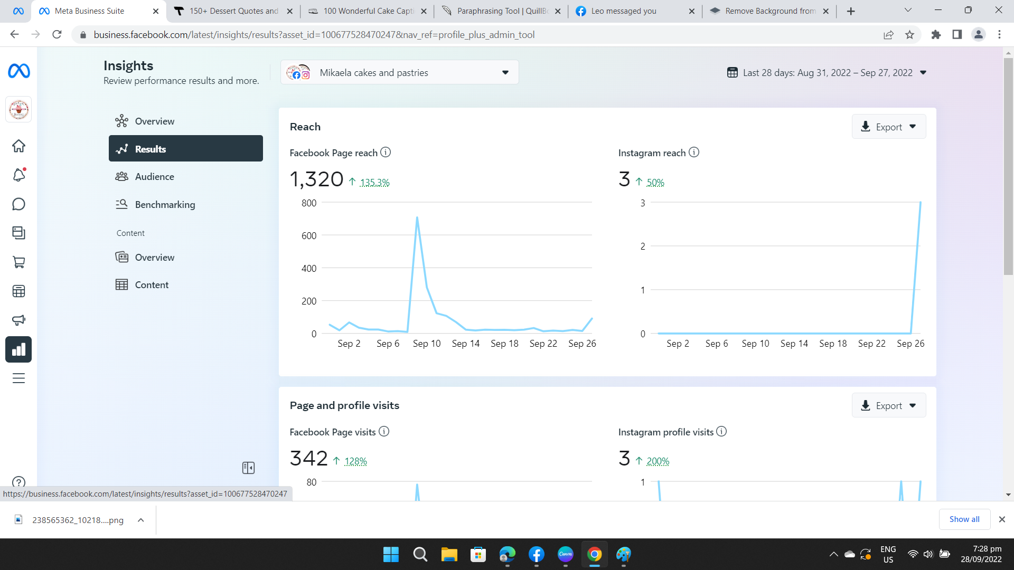This screenshot has width=1014, height=570.
Task: Click Facebook Page reach info icon
Action: (x=386, y=153)
